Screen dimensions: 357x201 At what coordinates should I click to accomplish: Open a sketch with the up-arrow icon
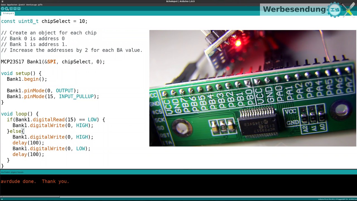pos(15,9)
